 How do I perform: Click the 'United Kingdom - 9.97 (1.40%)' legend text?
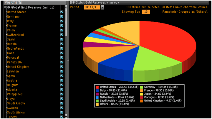[163, 101]
